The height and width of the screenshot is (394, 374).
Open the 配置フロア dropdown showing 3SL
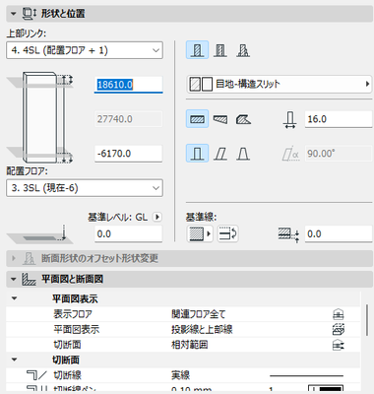[x=85, y=188]
